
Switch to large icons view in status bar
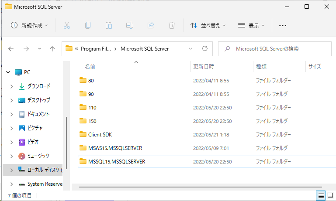pos(330,195)
